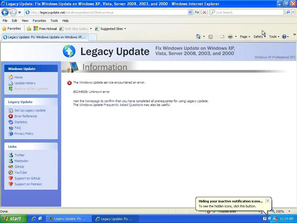
Task: Open the zoom level dropdown arrow
Action: coord(289,211)
